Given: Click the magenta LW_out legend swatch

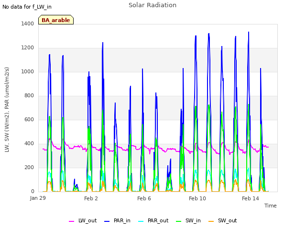Looking at the screenshot, I should pyautogui.click(x=72, y=221).
